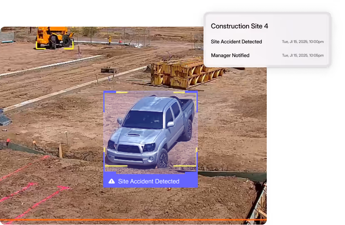
Task: Select the yellow-boxed orange forklift detection
Action: 55,38
